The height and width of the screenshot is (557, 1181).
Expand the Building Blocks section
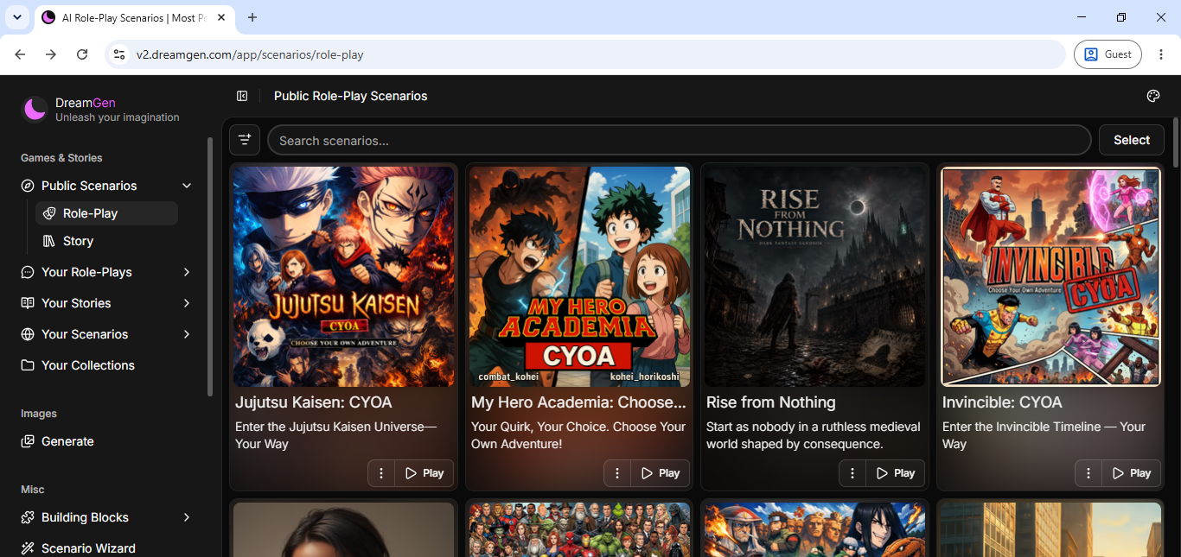pos(187,517)
